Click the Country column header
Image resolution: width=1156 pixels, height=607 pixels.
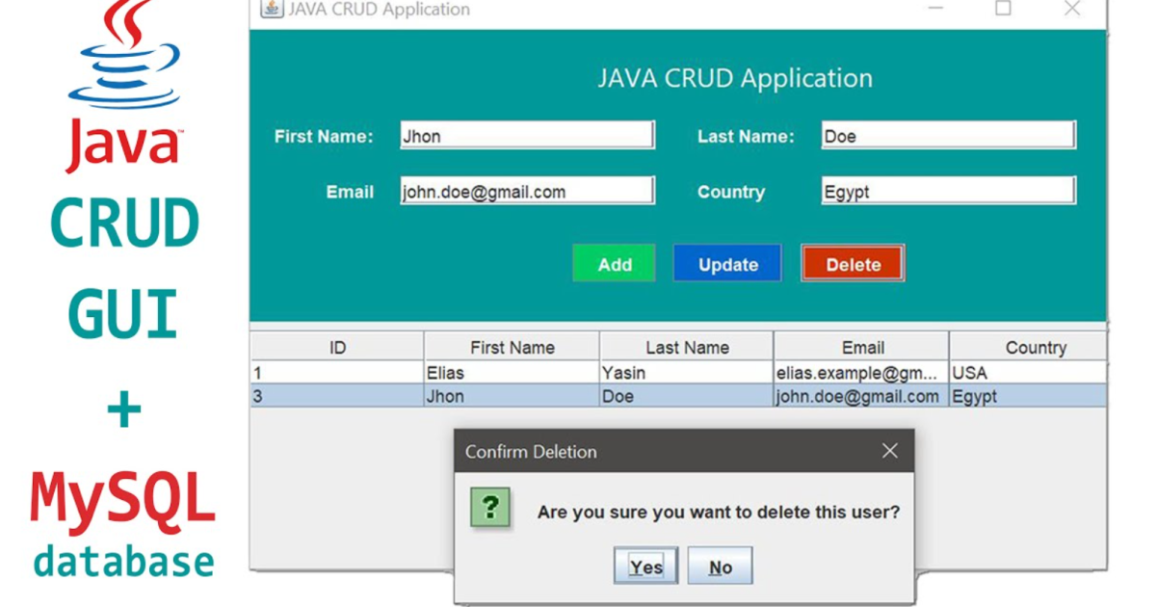click(1038, 347)
